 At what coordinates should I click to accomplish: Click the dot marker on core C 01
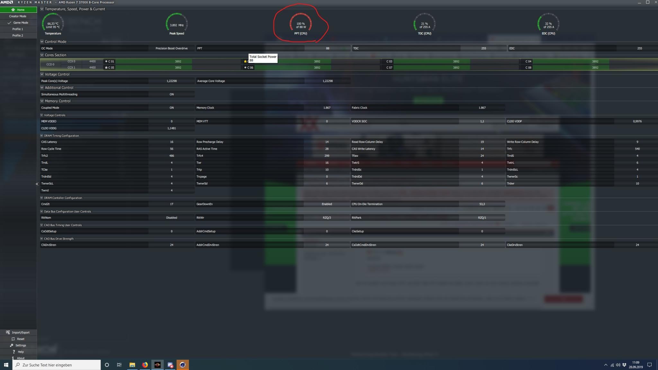click(106, 61)
